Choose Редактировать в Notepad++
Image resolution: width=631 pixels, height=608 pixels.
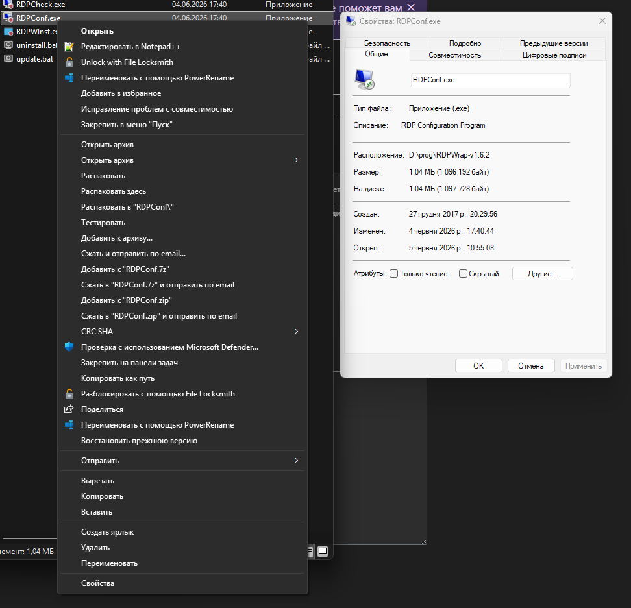182,47
